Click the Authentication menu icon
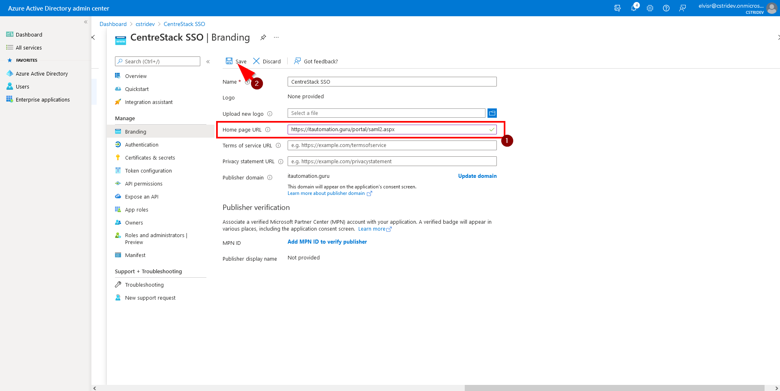 pyautogui.click(x=118, y=145)
